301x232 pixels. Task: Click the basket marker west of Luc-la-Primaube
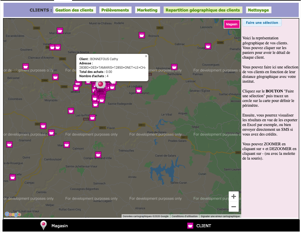[71, 111]
